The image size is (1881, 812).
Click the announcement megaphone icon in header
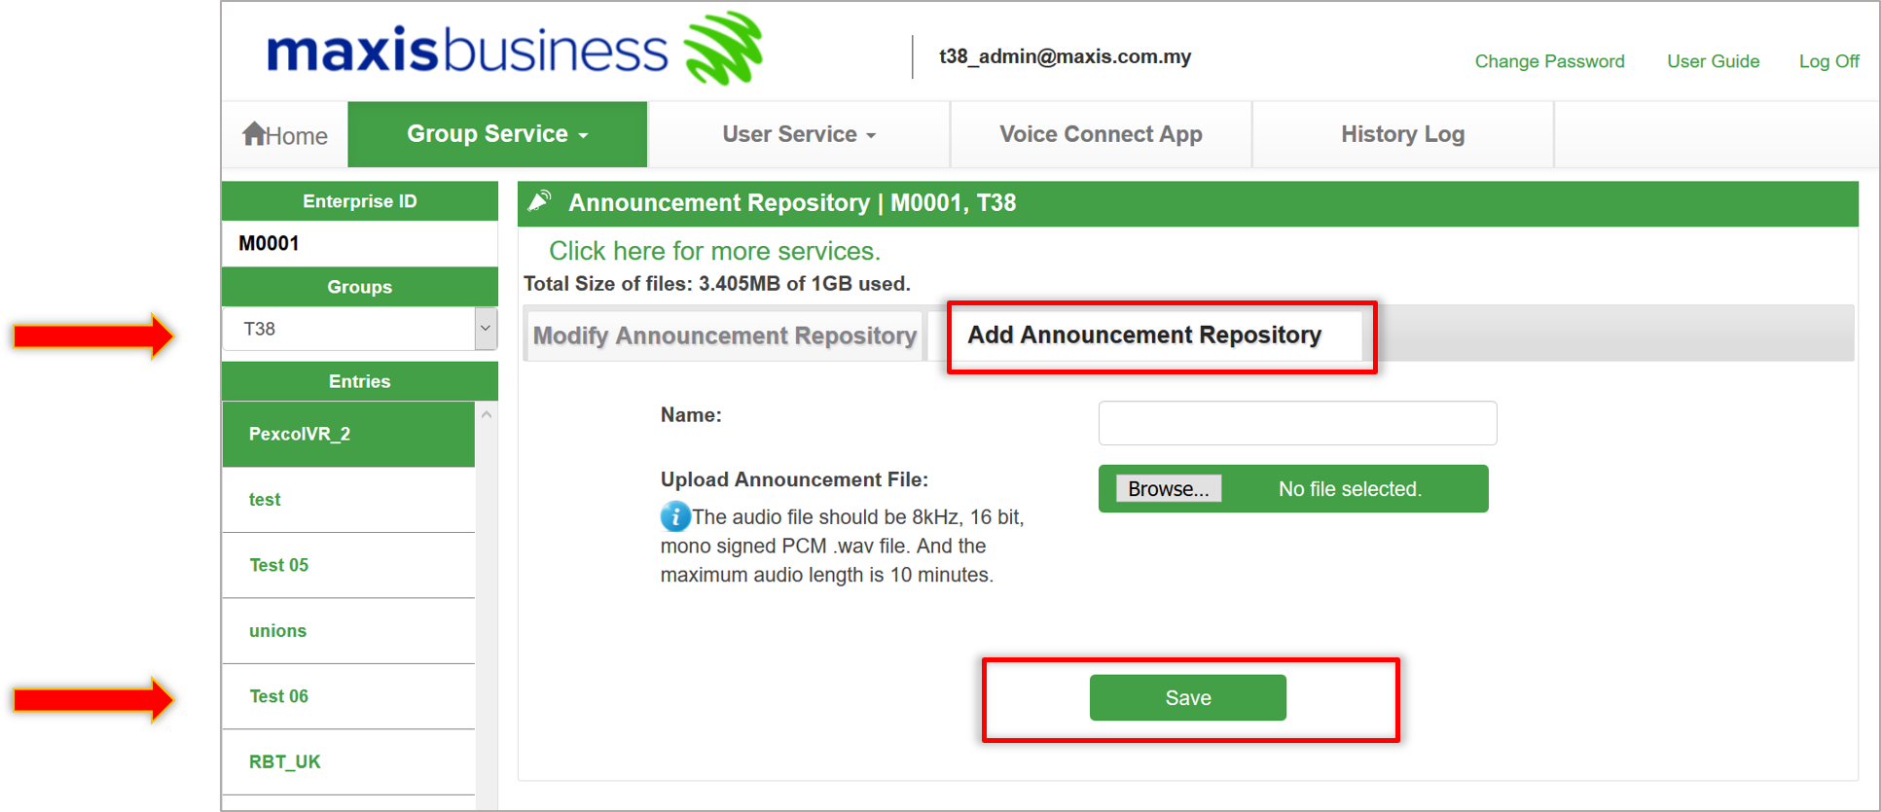pos(540,202)
